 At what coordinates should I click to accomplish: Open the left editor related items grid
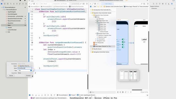pyautogui.click(x=34, y=4)
